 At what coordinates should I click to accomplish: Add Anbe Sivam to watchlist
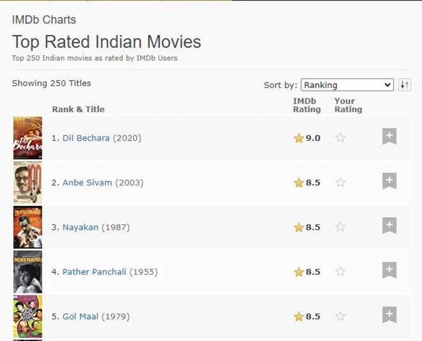(389, 181)
